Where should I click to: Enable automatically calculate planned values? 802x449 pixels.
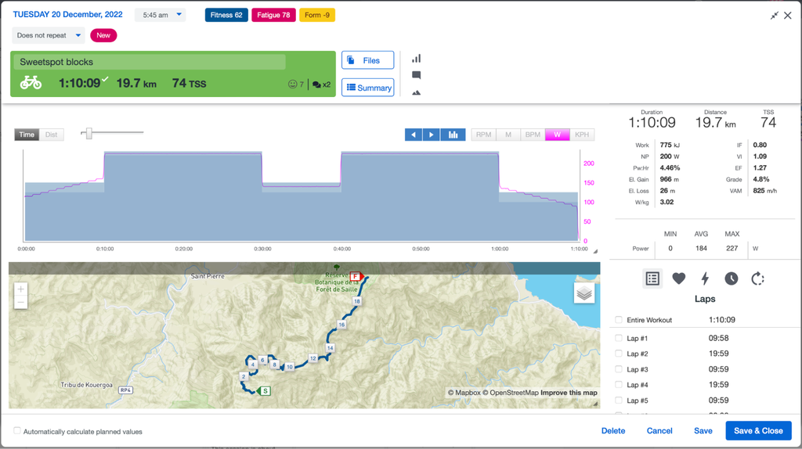17,431
